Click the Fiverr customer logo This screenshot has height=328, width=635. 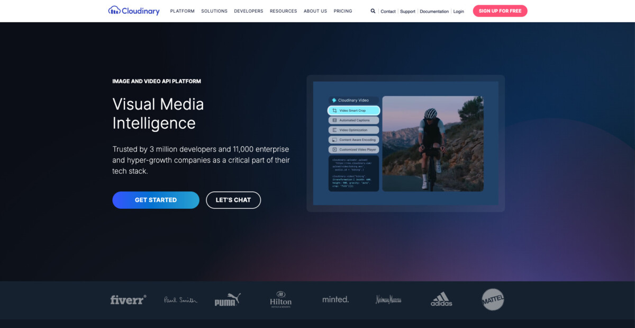pos(128,299)
